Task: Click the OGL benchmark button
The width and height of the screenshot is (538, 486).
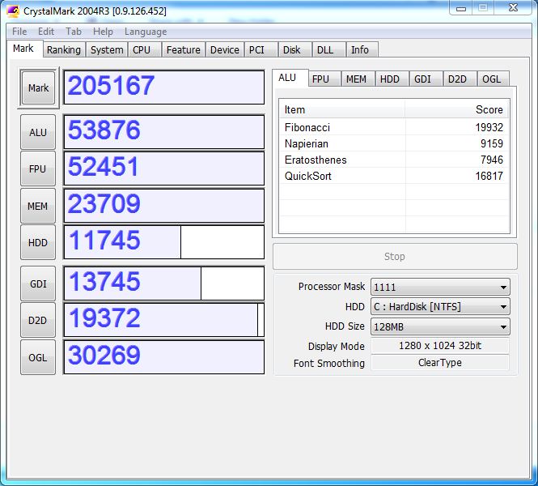Action: [x=38, y=357]
